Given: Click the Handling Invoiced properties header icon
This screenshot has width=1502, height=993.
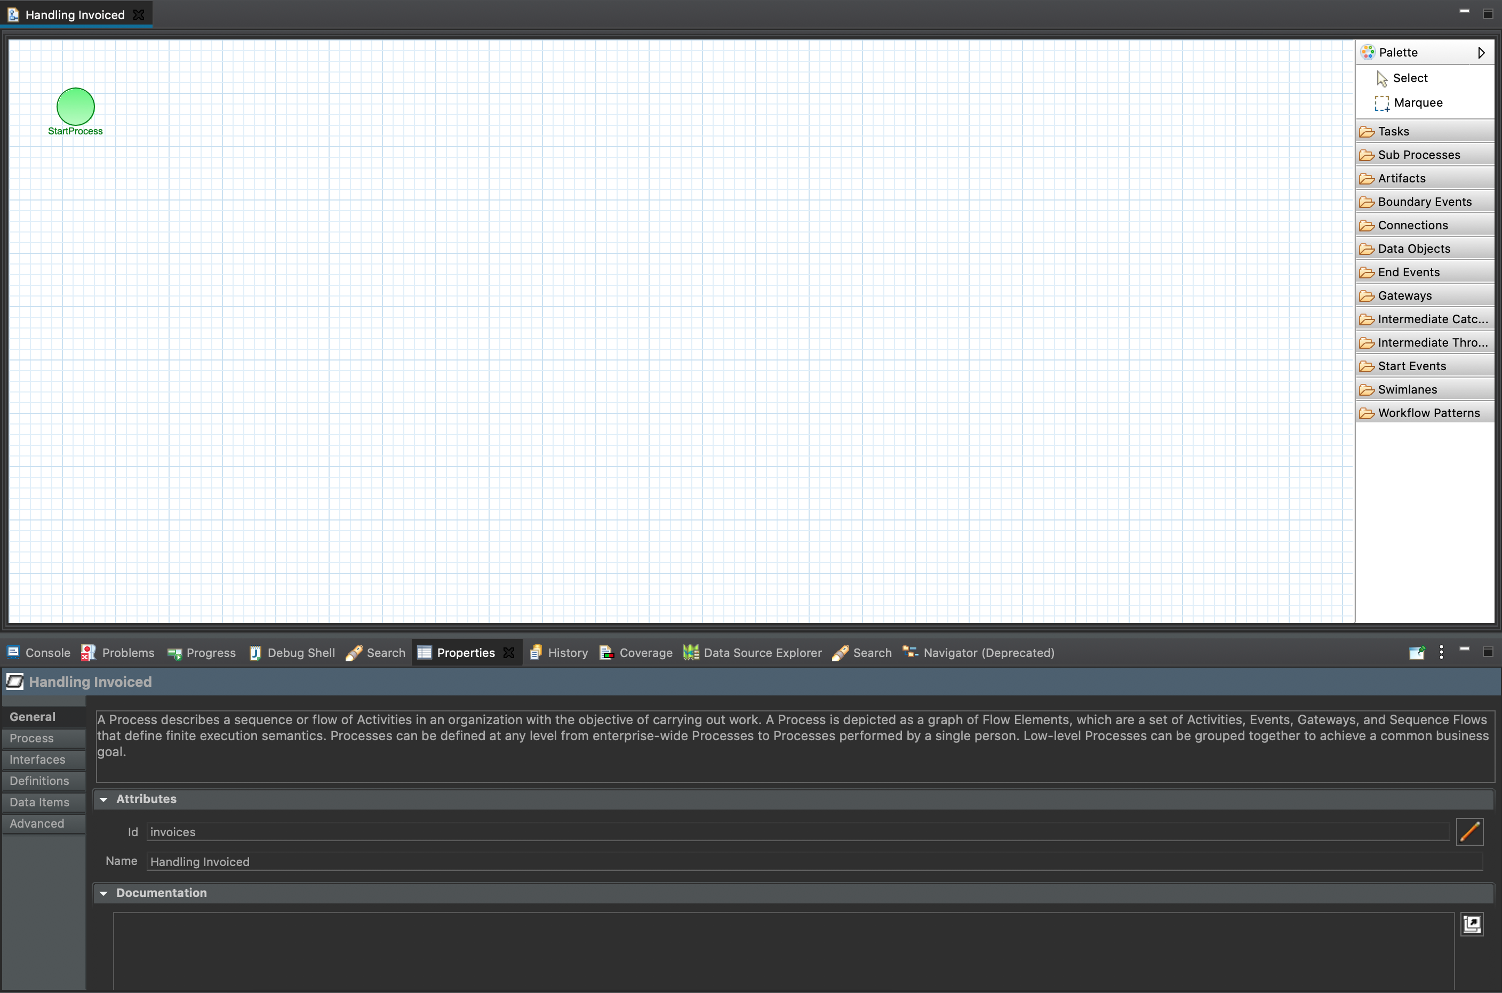Looking at the screenshot, I should point(14,682).
